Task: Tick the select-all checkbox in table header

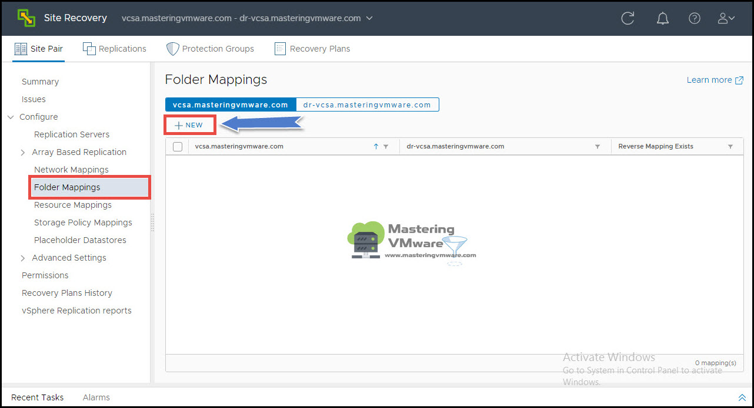Action: (x=178, y=147)
